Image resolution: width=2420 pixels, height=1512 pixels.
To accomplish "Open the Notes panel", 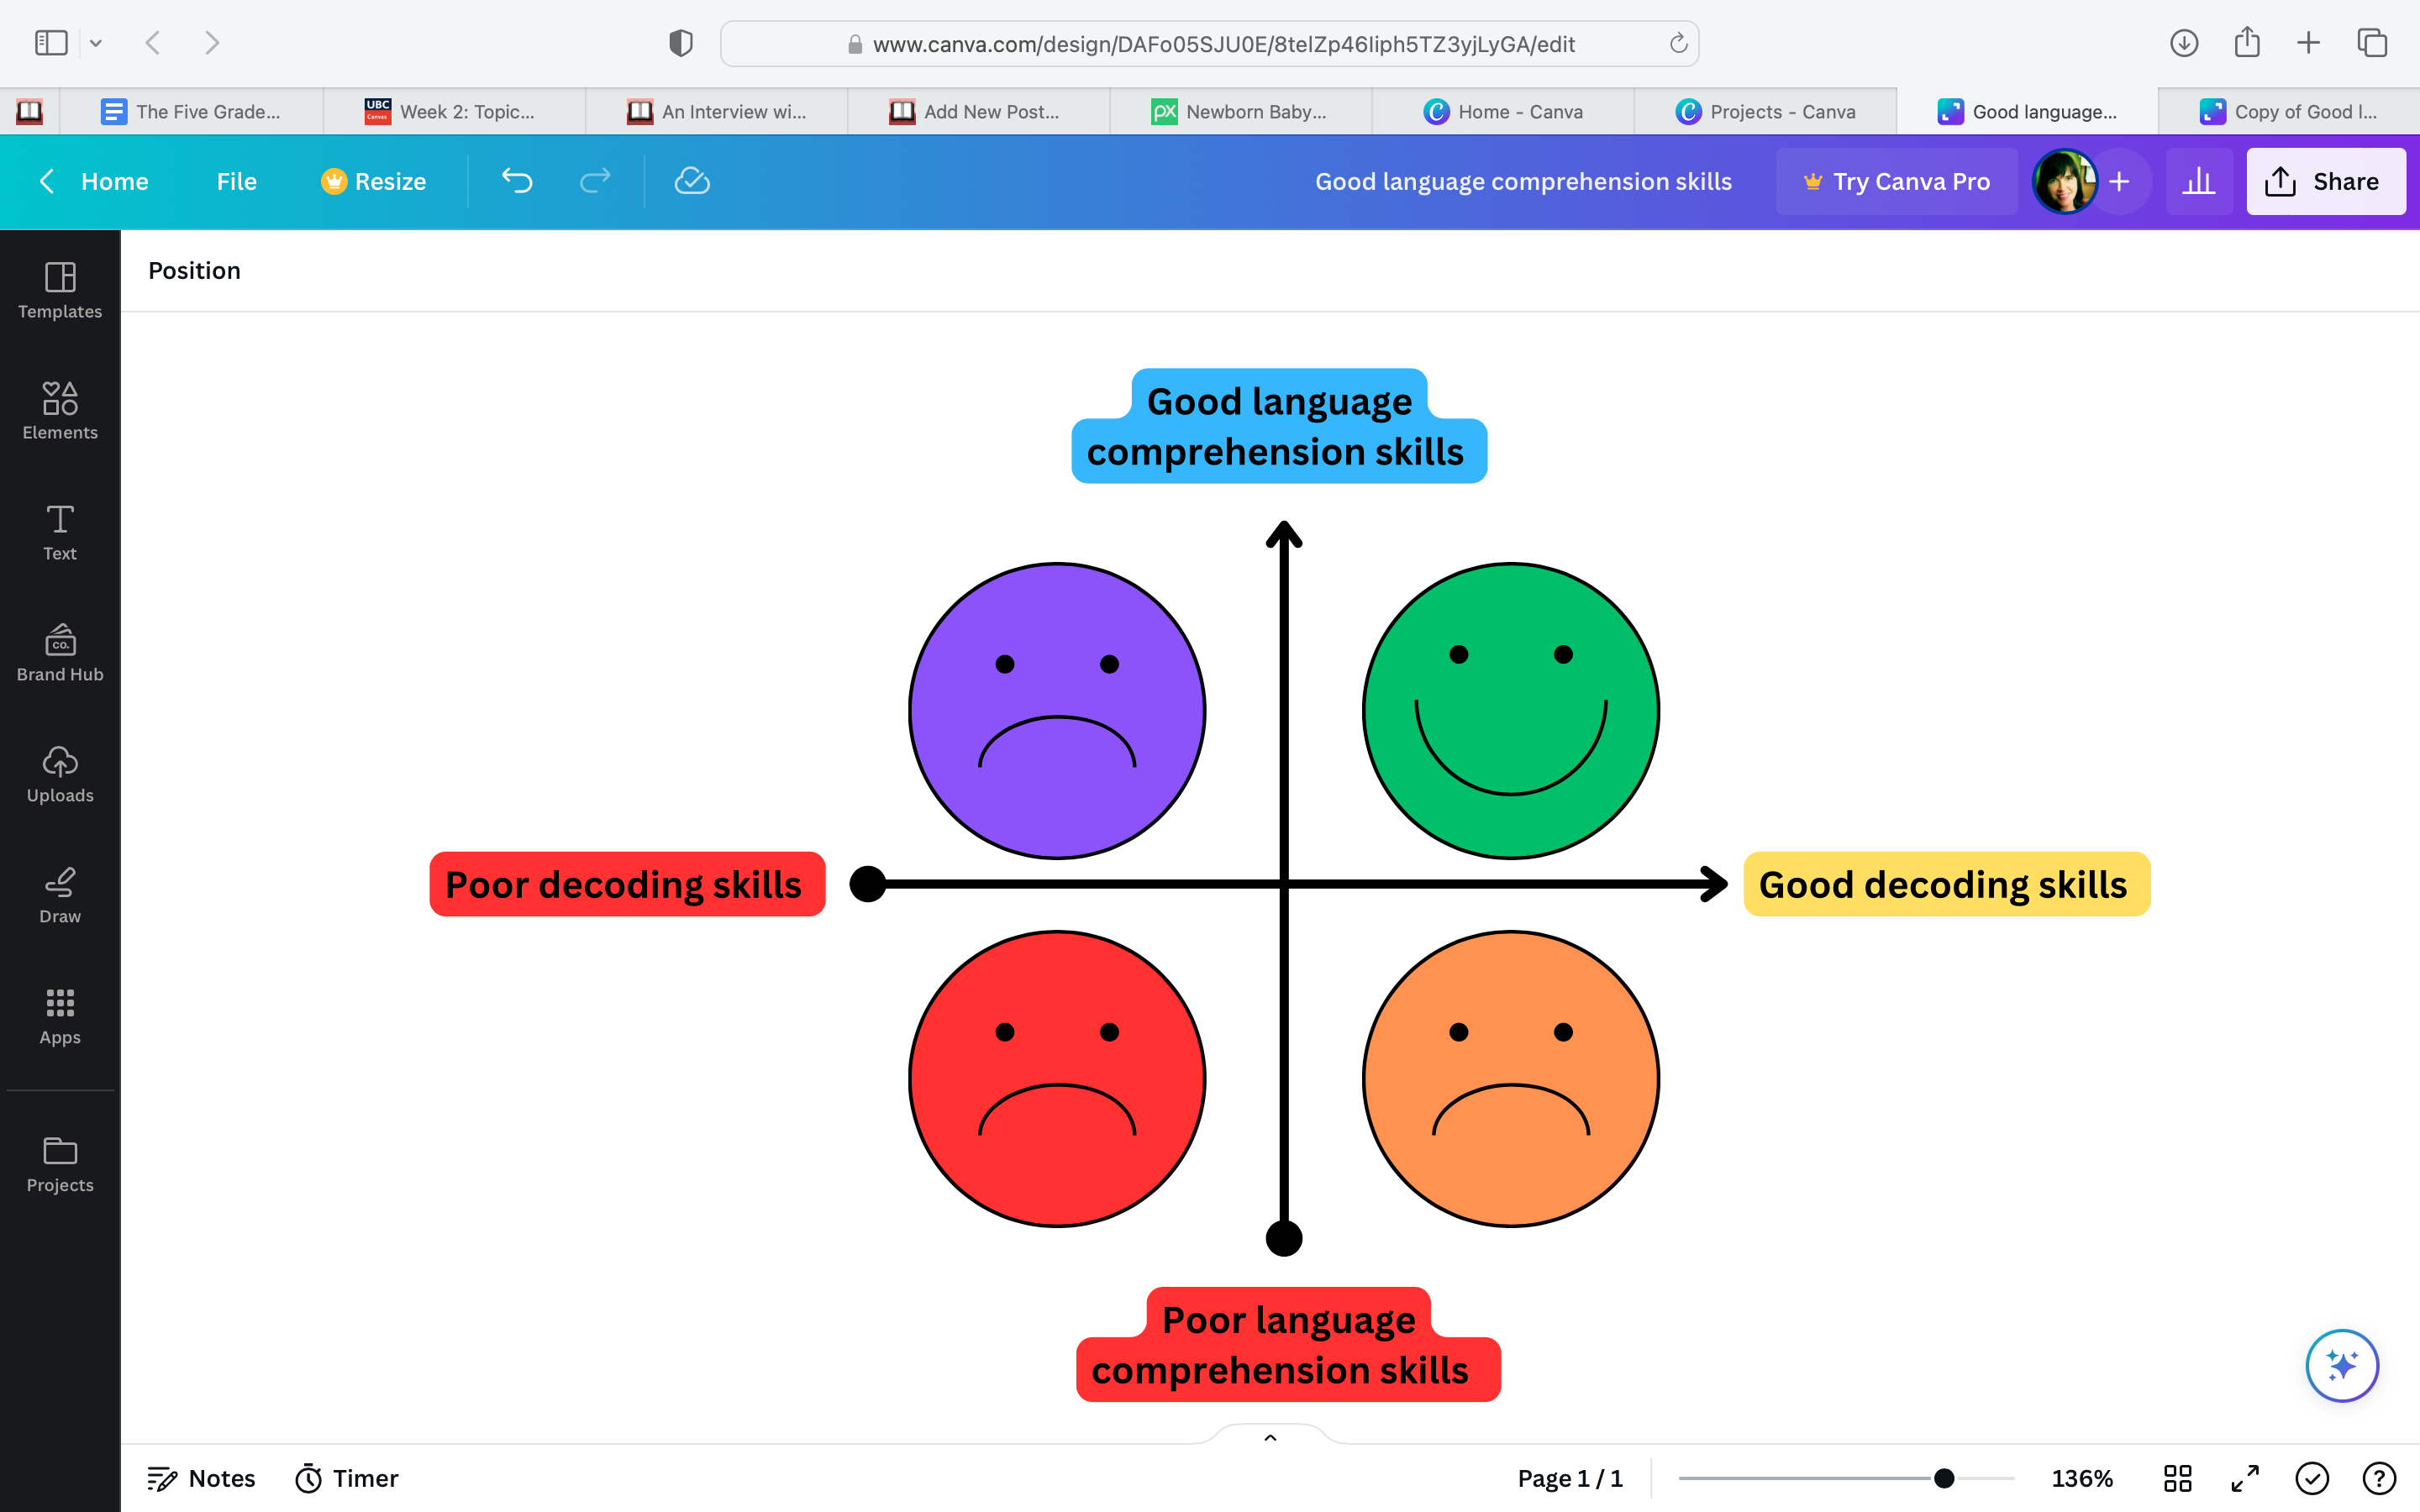I will pyautogui.click(x=201, y=1478).
